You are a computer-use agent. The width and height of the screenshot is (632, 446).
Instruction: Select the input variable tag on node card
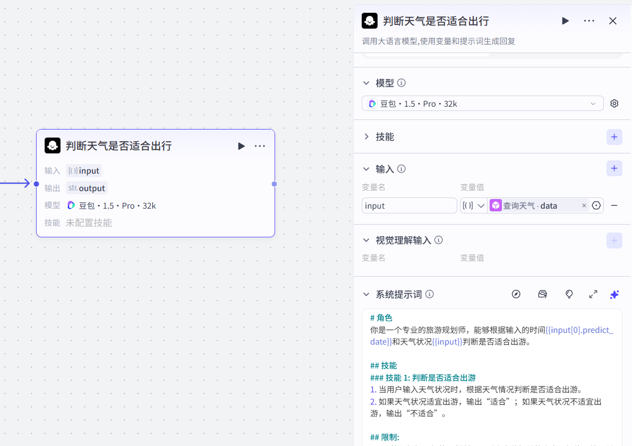(x=84, y=170)
